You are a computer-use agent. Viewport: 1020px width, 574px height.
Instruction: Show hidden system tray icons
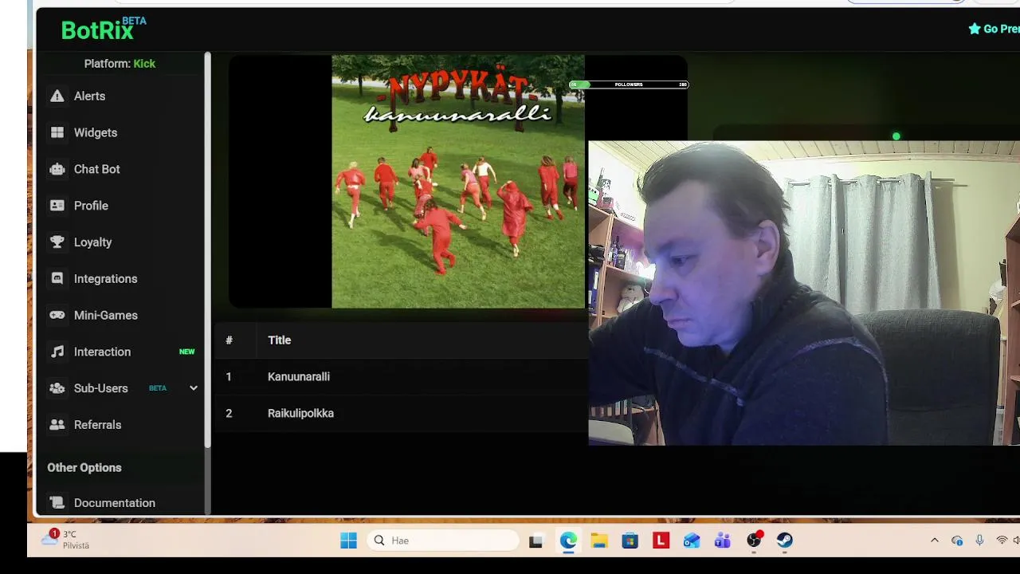tap(935, 541)
